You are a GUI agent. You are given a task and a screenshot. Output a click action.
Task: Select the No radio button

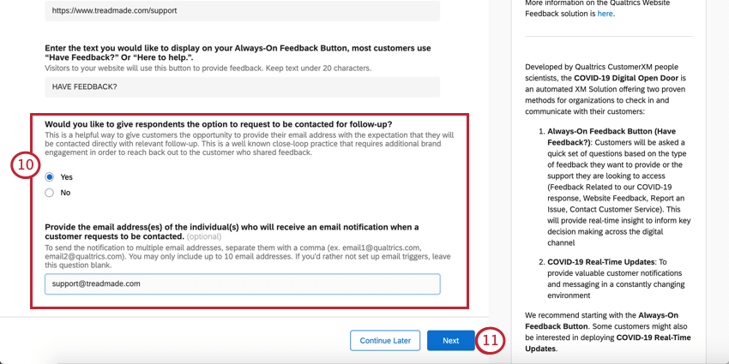click(x=49, y=193)
